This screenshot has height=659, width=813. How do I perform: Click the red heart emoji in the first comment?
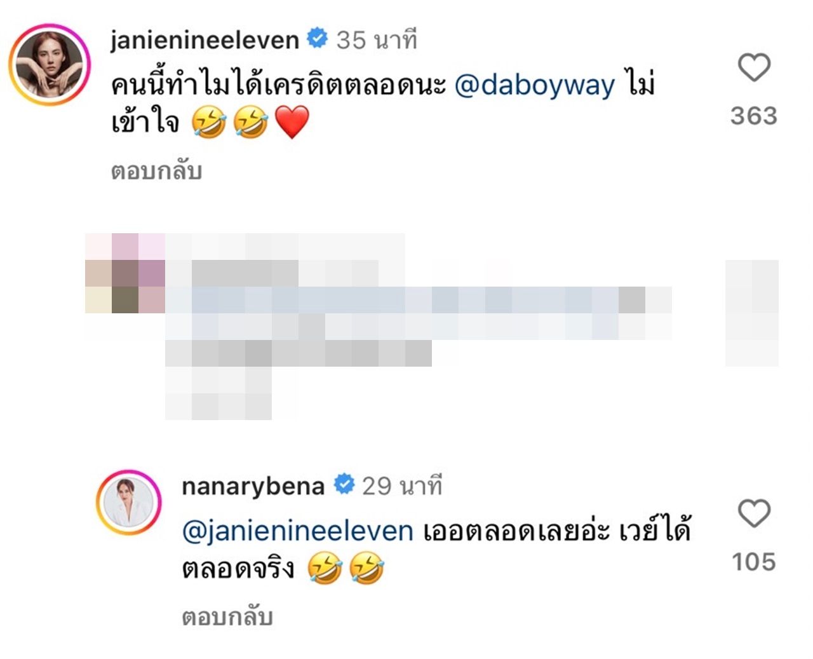pyautogui.click(x=292, y=123)
